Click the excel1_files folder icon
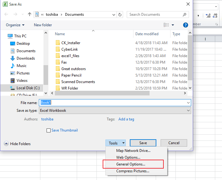The image size is (222, 180). coord(58,56)
